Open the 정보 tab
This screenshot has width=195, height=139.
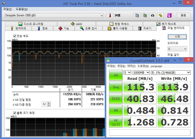click(x=43, y=28)
